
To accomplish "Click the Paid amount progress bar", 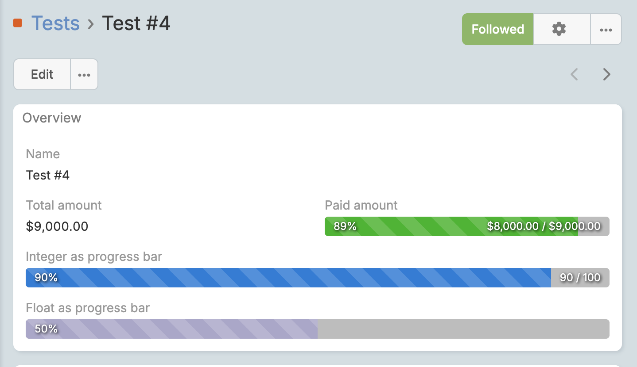I will (467, 226).
